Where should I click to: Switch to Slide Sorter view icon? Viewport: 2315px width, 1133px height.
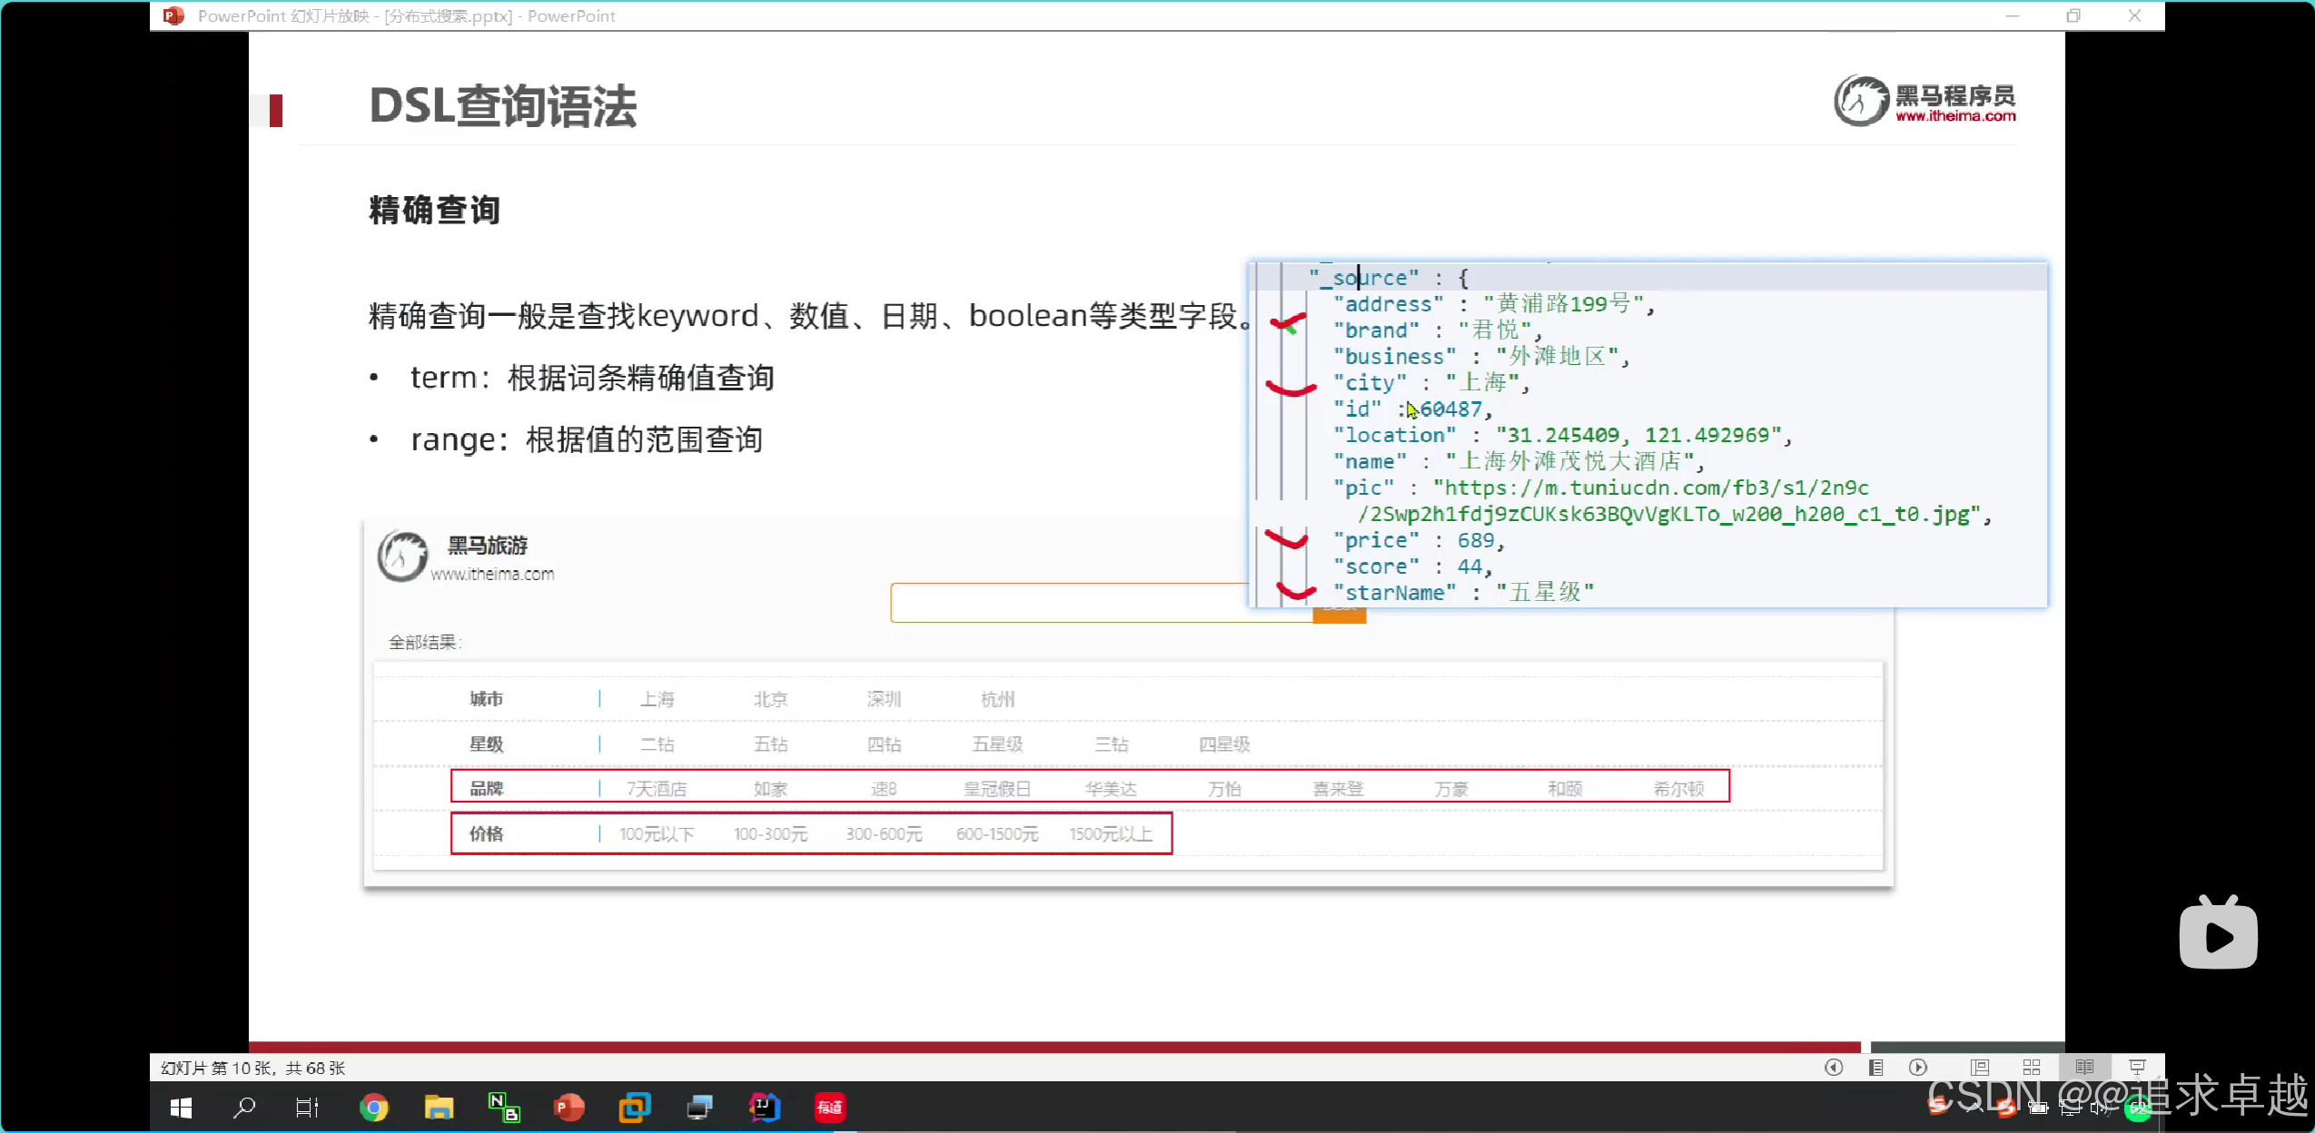[x=2032, y=1068]
